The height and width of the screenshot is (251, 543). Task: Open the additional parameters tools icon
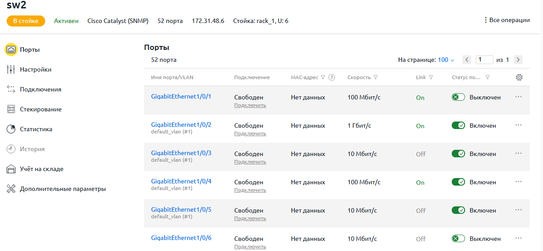[11, 189]
